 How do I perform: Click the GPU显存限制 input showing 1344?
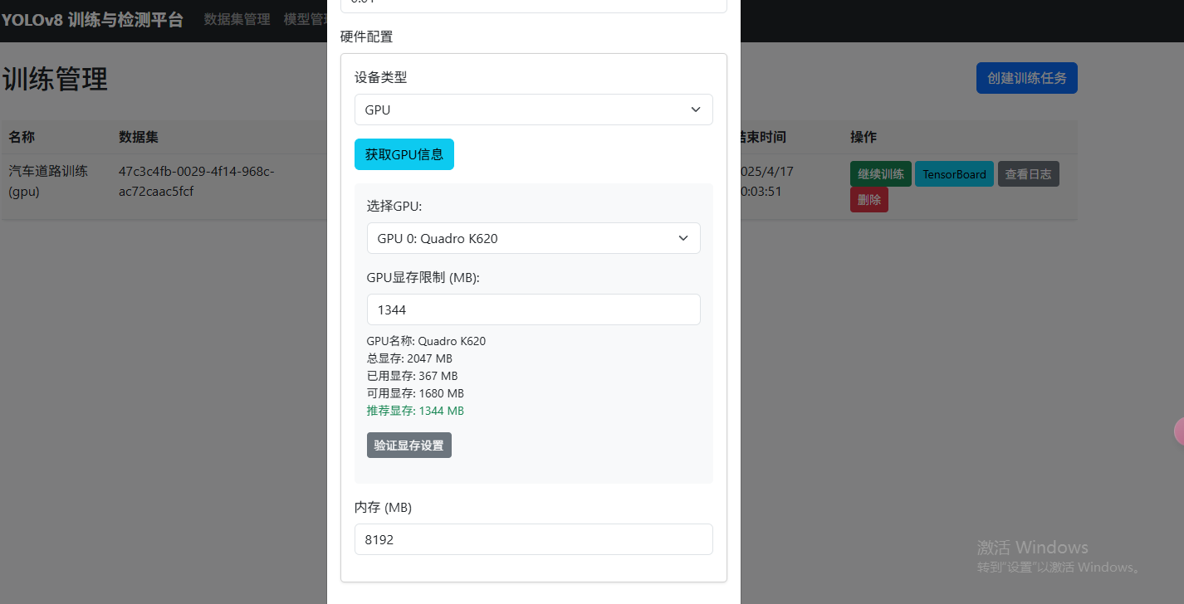(x=533, y=309)
